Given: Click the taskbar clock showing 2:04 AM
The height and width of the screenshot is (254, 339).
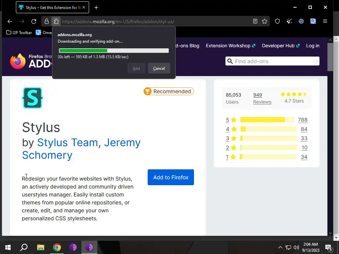Looking at the screenshot, I should pos(311,247).
